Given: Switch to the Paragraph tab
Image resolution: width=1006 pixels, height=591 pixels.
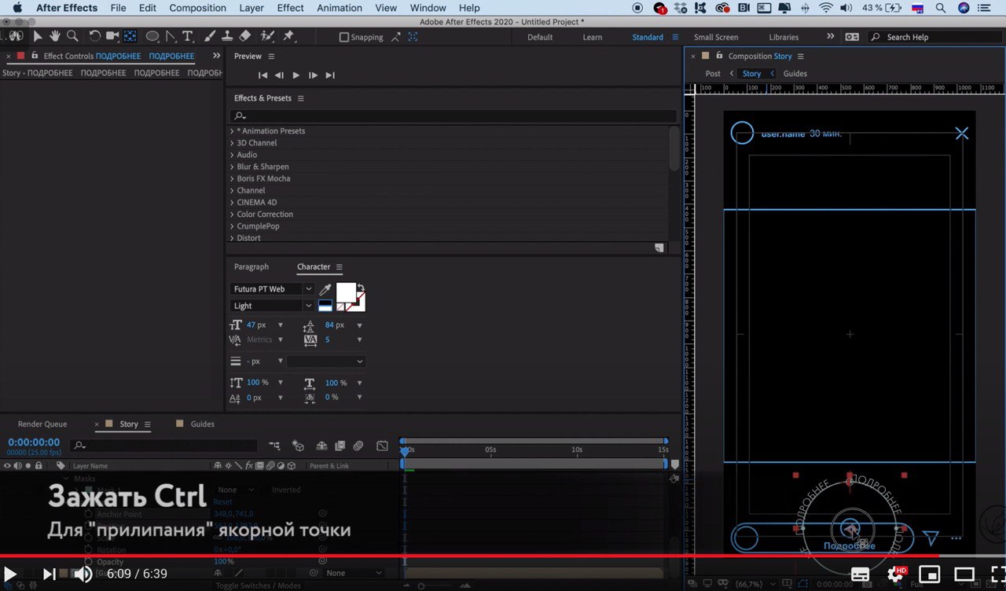Looking at the screenshot, I should coord(251,266).
